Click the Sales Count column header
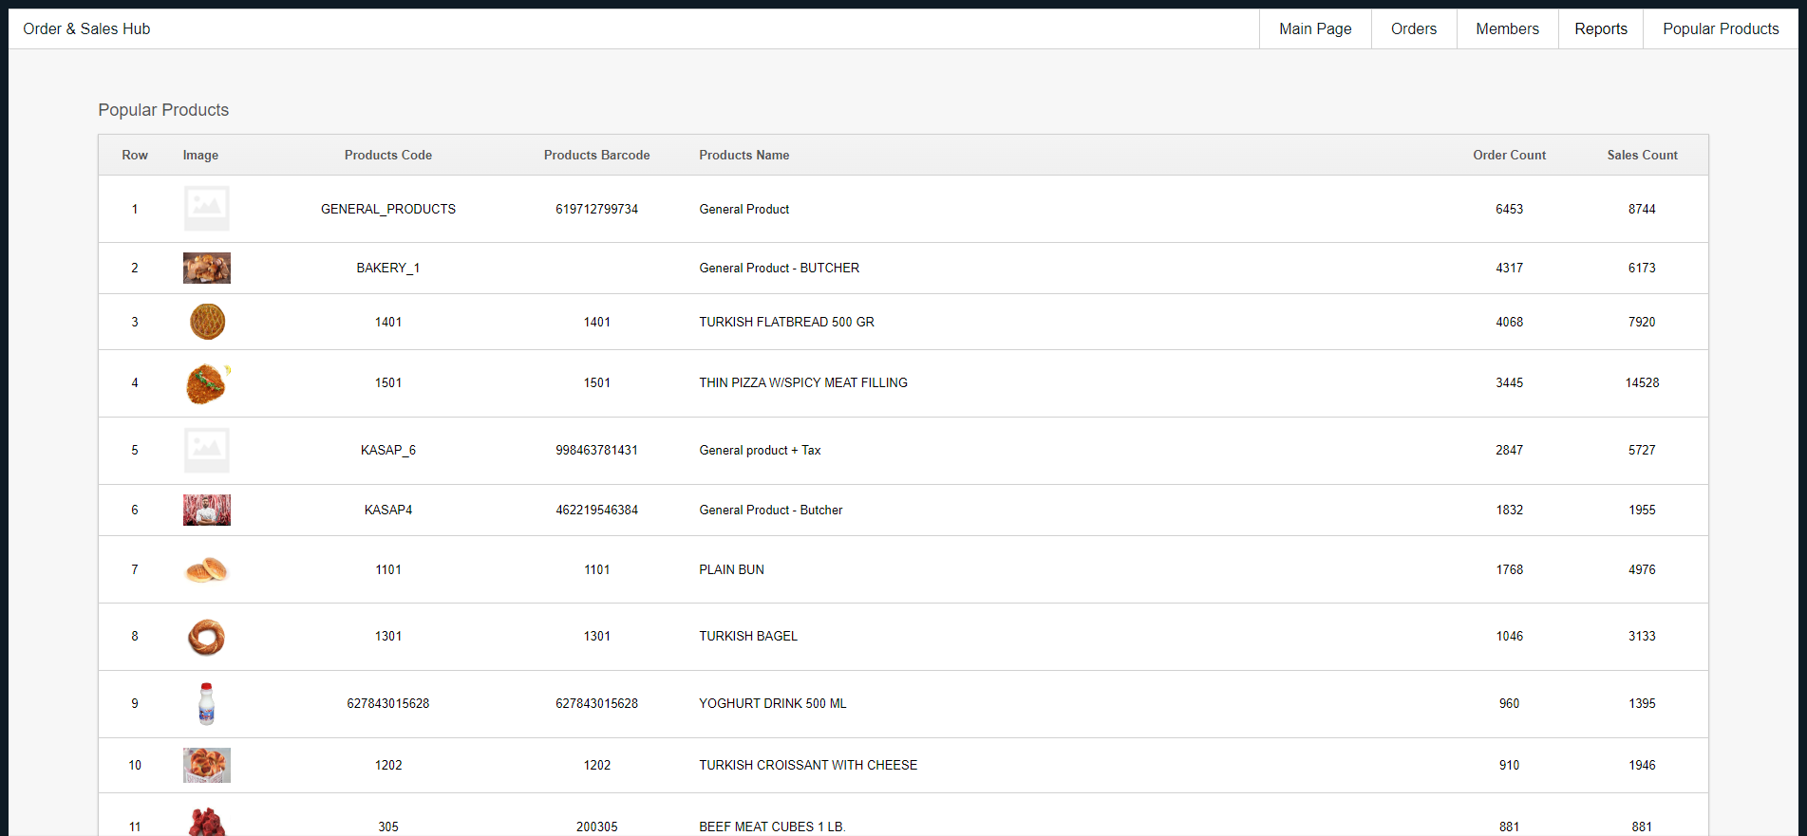 coord(1643,155)
